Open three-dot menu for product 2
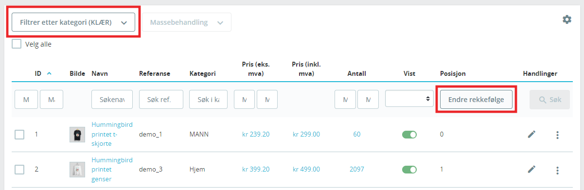The image size is (584, 190). (x=557, y=170)
